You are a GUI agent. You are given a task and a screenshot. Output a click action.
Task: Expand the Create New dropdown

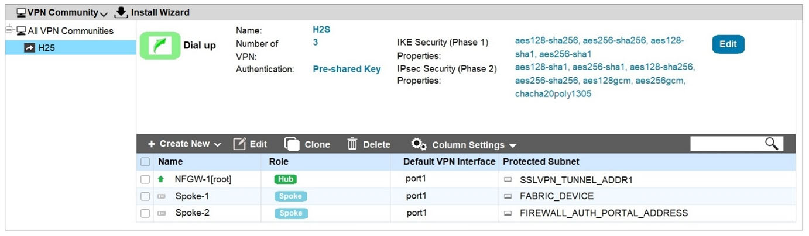pyautogui.click(x=184, y=144)
